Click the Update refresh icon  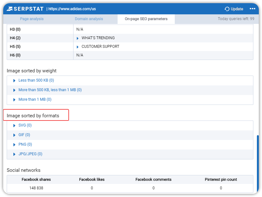point(227,9)
